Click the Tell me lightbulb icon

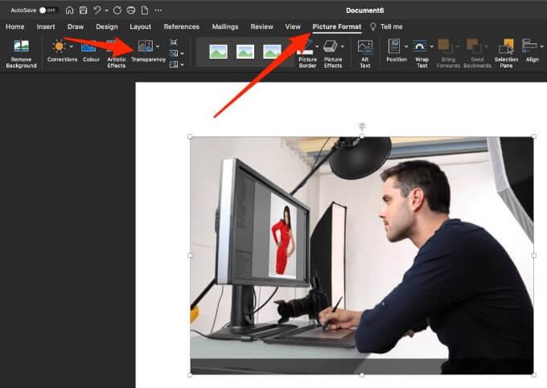tap(373, 27)
